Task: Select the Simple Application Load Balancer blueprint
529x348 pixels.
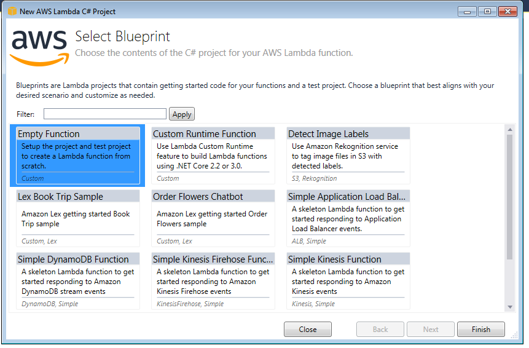Action: coord(348,218)
